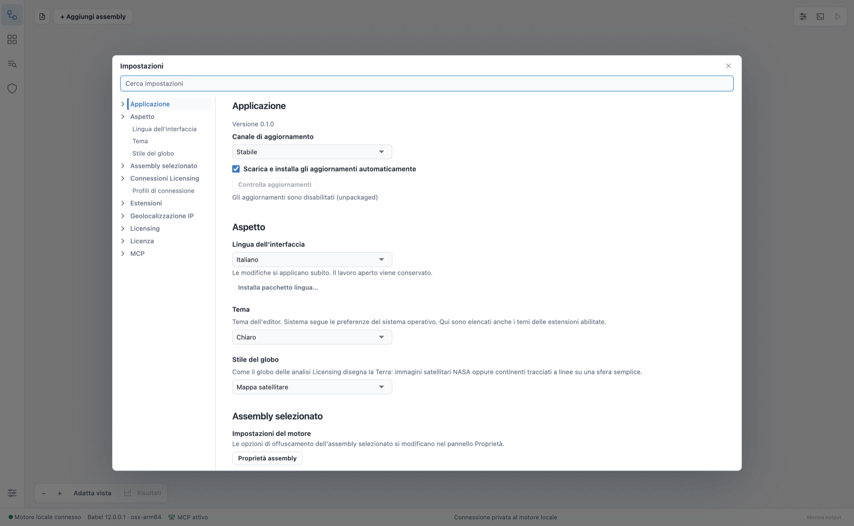This screenshot has width=854, height=526.
Task: Click the sliders icon at sidebar bottom
Action: [x=12, y=493]
